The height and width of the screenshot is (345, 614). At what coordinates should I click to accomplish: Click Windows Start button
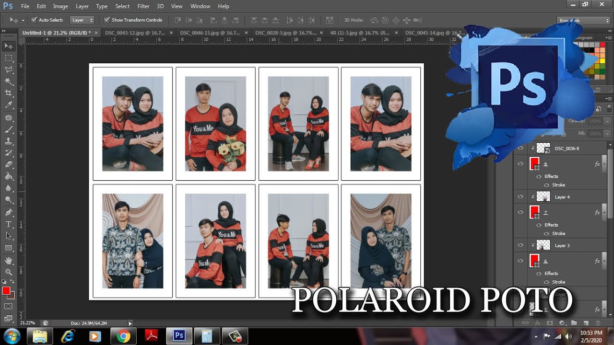tap(12, 336)
